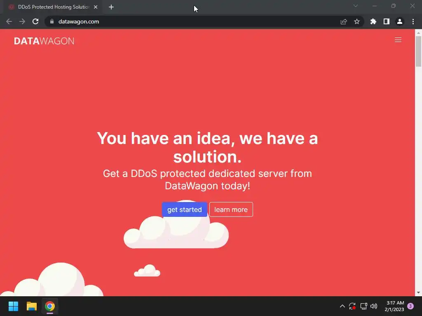
Task: Click the DataWagon logo
Action: click(44, 41)
